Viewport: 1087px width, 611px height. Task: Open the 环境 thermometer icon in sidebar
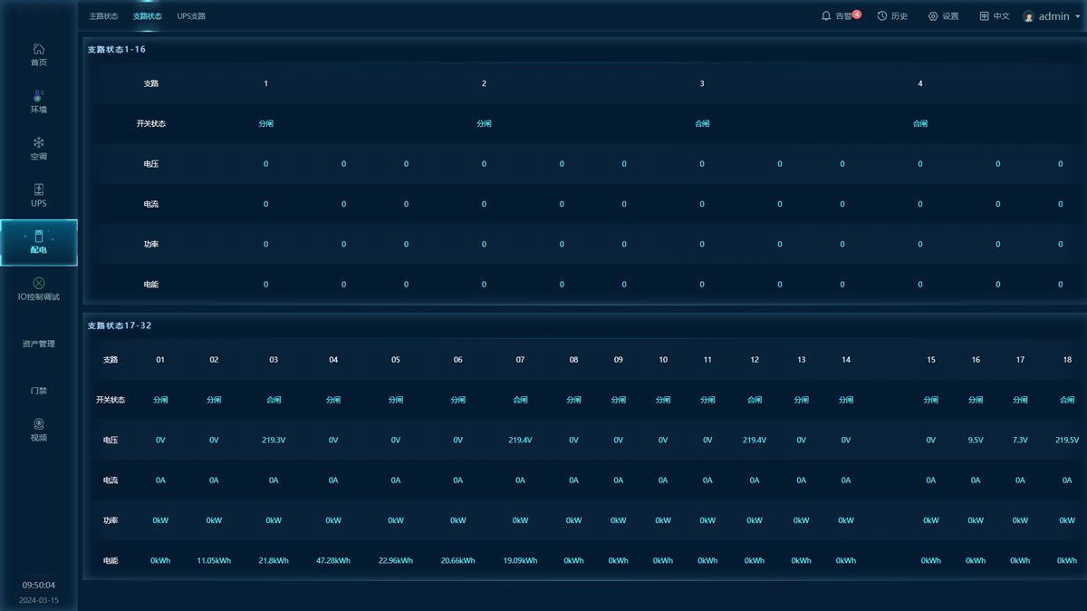click(x=38, y=95)
